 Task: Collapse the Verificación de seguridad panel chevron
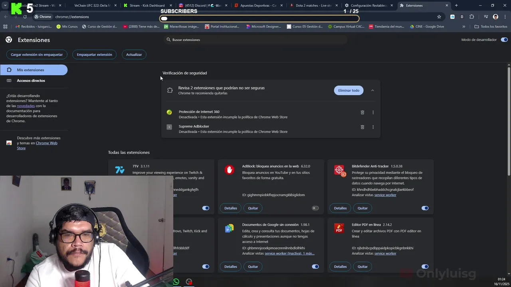tap(372, 90)
